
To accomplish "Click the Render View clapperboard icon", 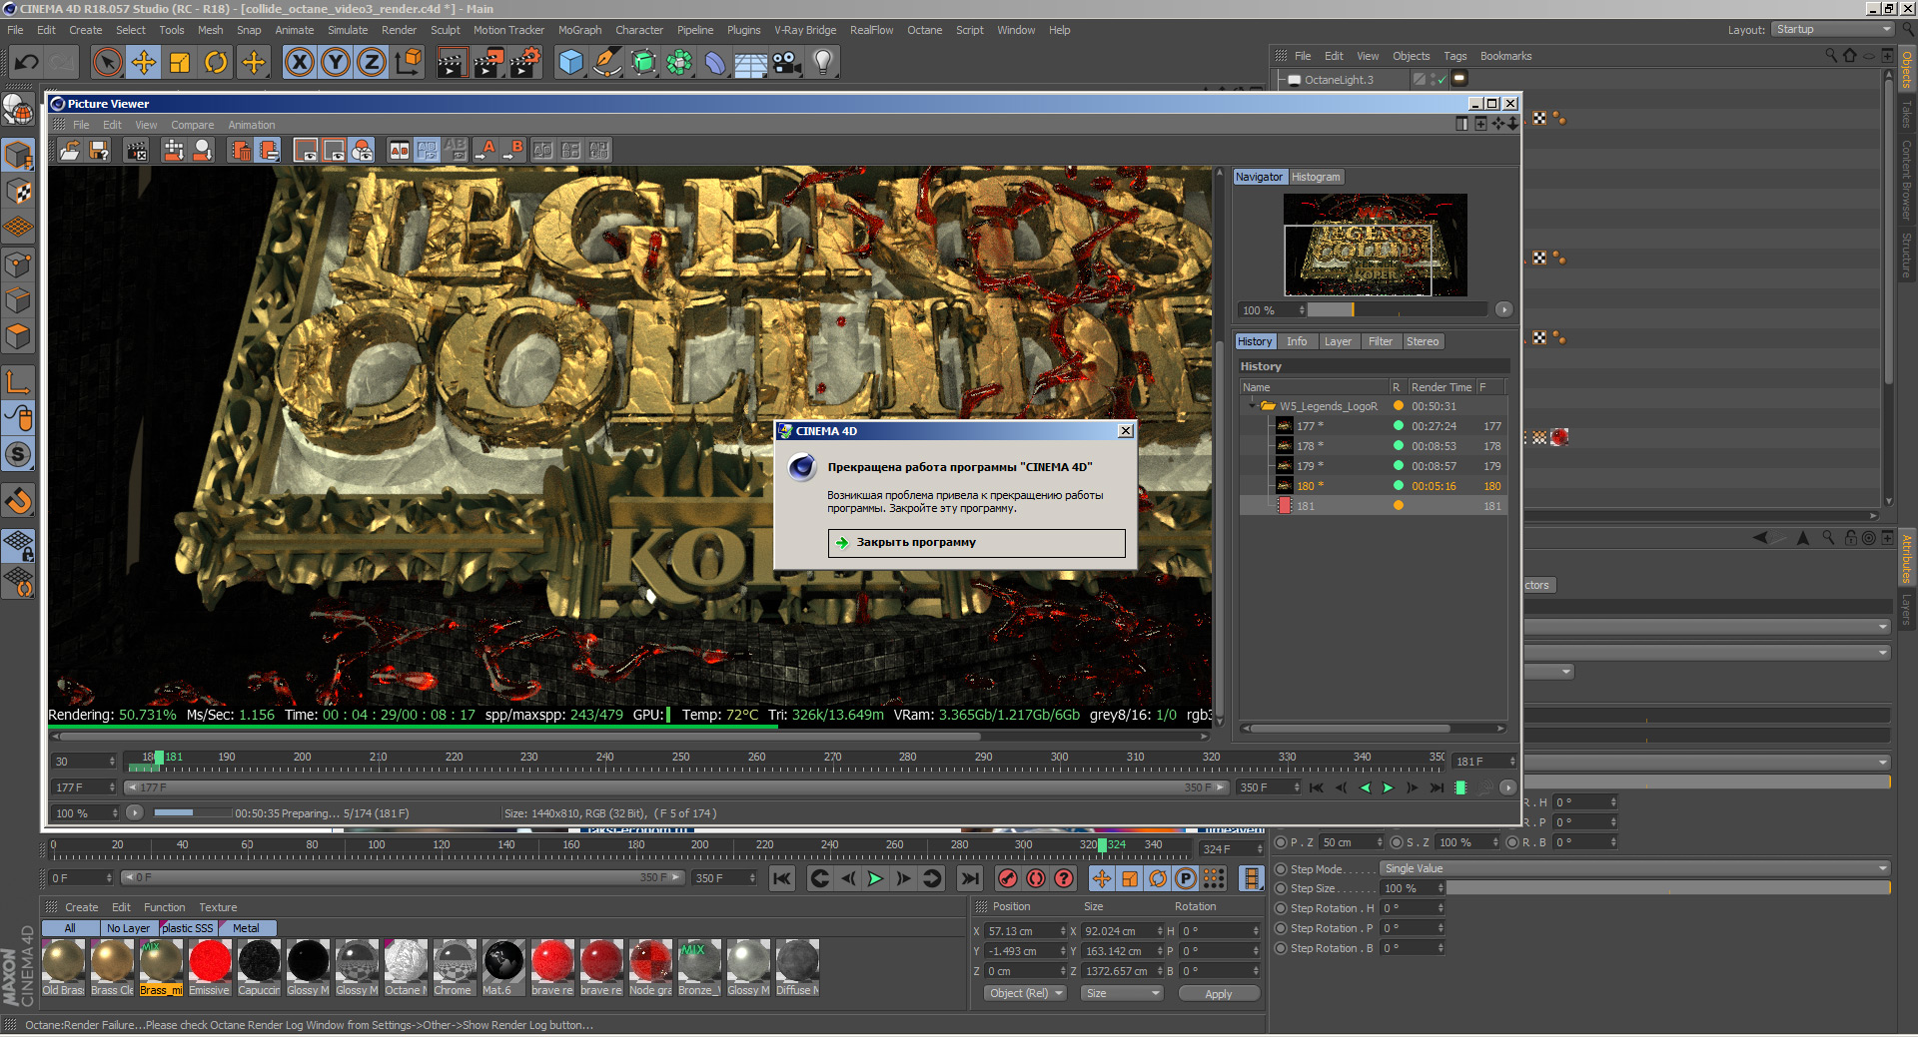I will click(452, 63).
